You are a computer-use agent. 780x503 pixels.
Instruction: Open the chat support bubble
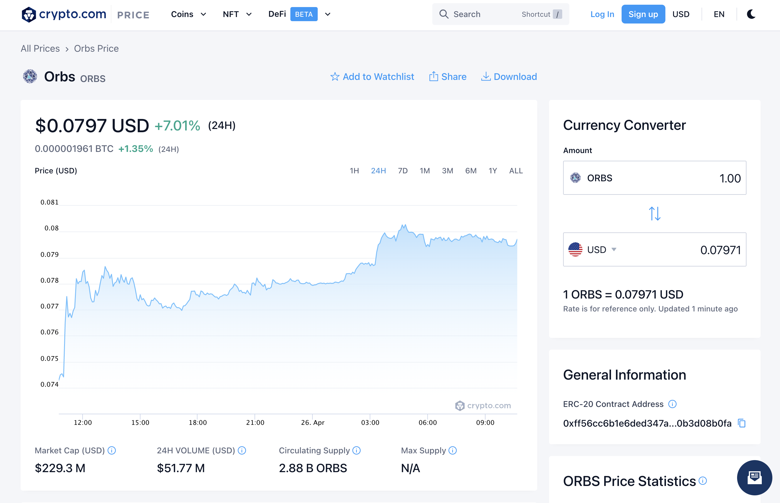click(754, 477)
